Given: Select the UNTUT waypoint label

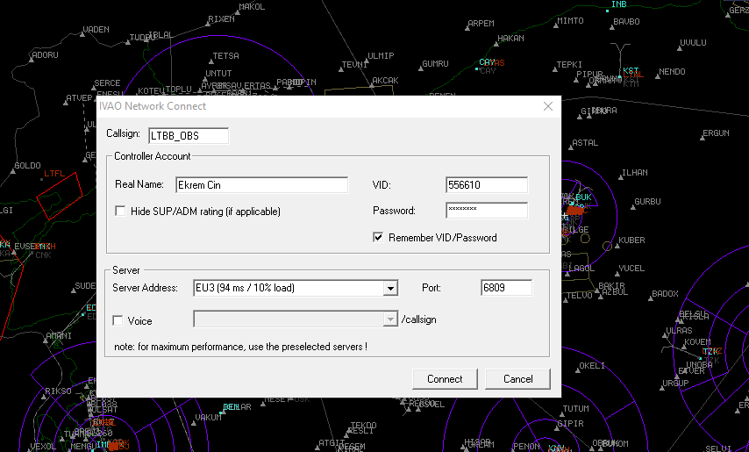Looking at the screenshot, I should pyautogui.click(x=218, y=74).
